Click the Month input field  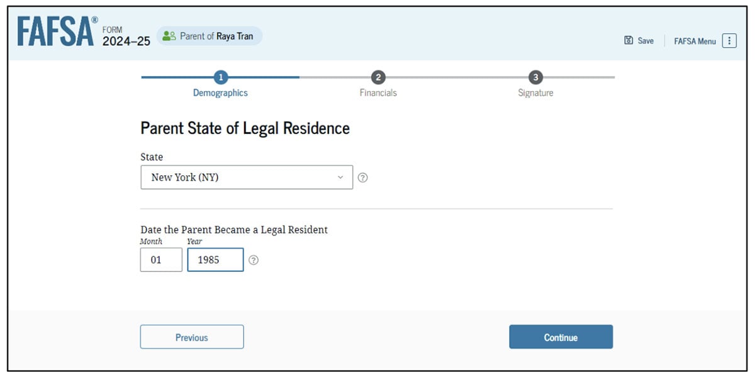point(161,259)
